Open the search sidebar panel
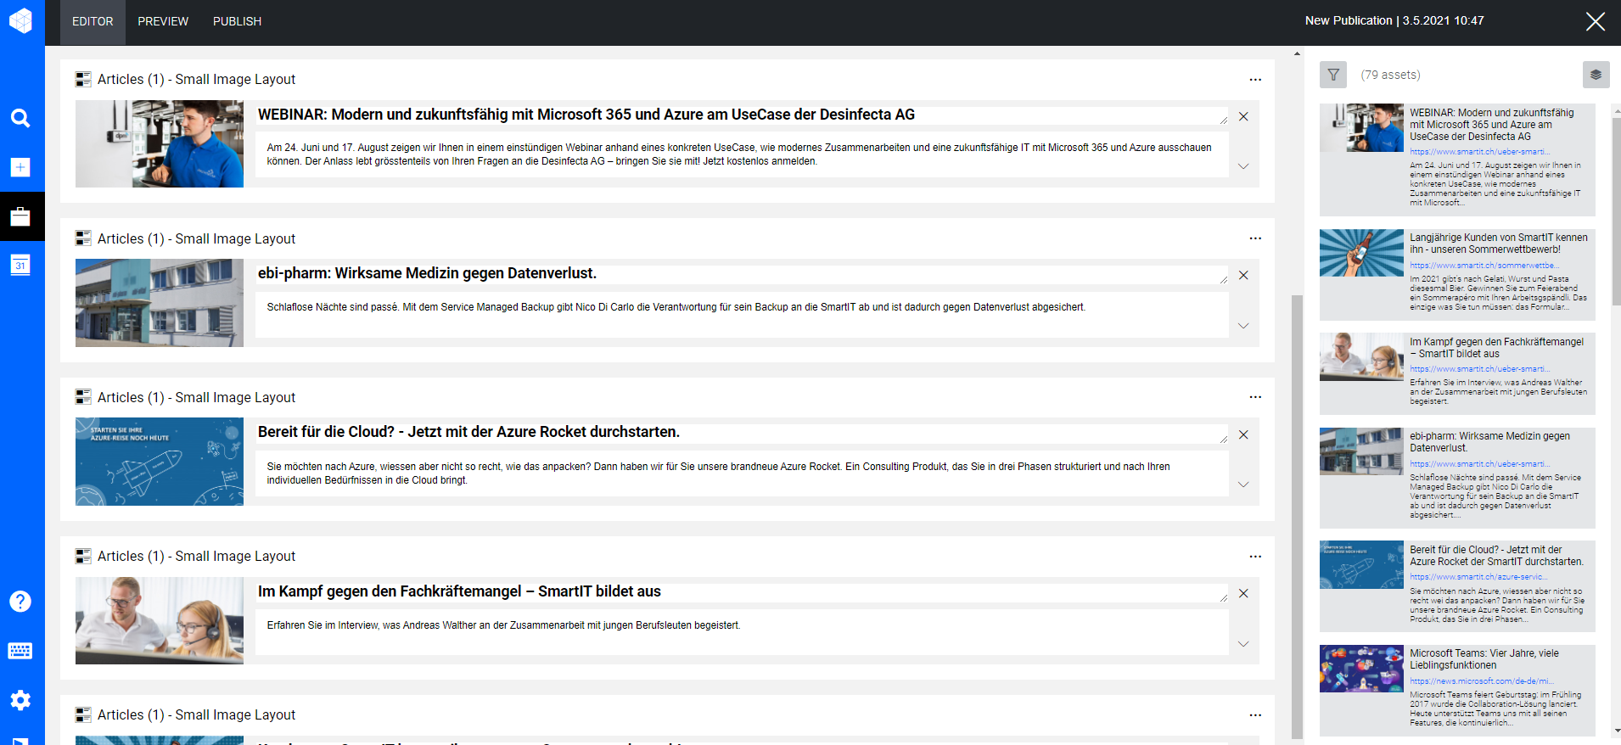Image resolution: width=1621 pixels, height=745 pixels. [x=20, y=119]
